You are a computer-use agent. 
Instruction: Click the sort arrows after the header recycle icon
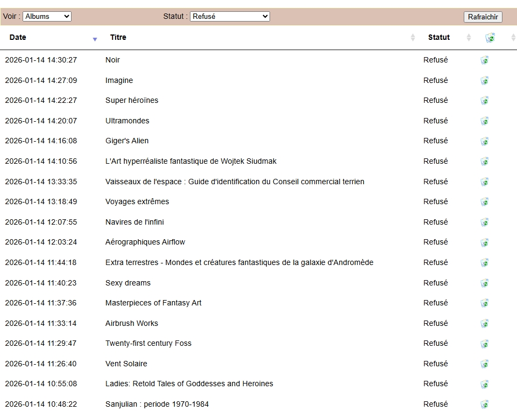tap(513, 37)
